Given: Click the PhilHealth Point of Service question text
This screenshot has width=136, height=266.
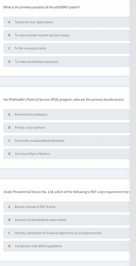Looking at the screenshot, I should coord(64,100).
